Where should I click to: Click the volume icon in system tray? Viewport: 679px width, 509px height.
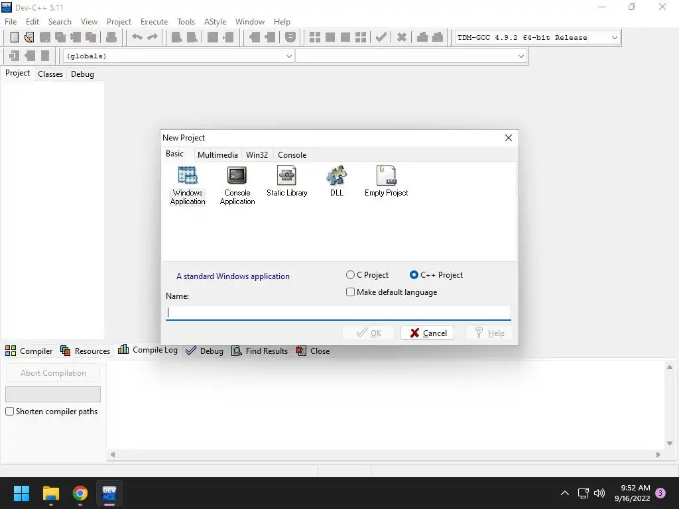click(x=599, y=493)
